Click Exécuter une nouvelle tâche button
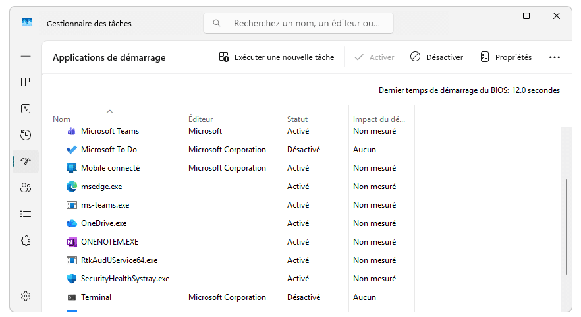Viewport: 581px width, 317px height. pyautogui.click(x=277, y=57)
